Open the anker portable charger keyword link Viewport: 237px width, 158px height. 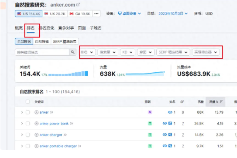[58, 146]
